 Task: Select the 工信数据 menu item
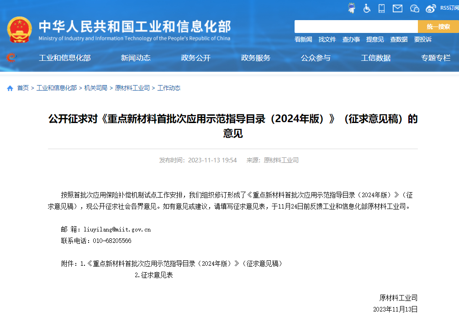pos(375,58)
